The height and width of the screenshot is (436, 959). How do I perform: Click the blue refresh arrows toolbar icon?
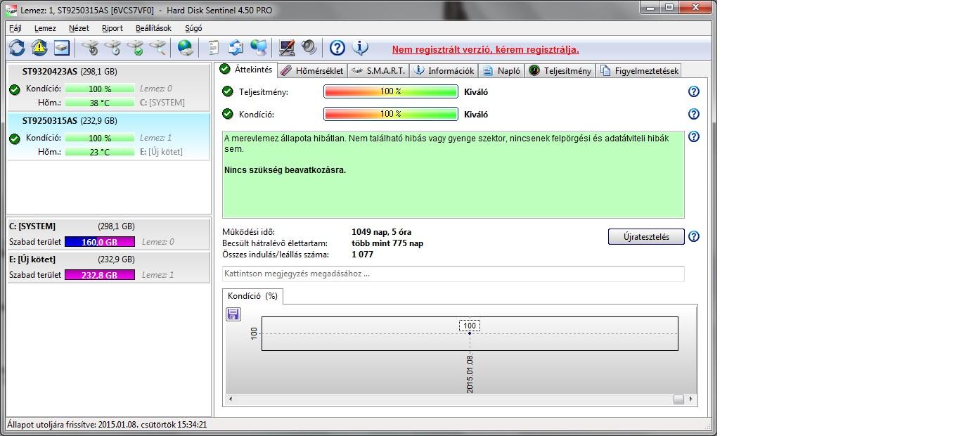(x=17, y=48)
